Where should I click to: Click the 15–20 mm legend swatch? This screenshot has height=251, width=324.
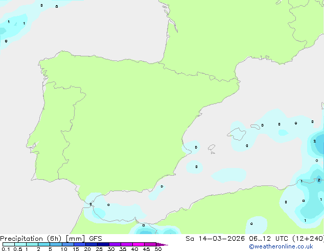(80, 244)
